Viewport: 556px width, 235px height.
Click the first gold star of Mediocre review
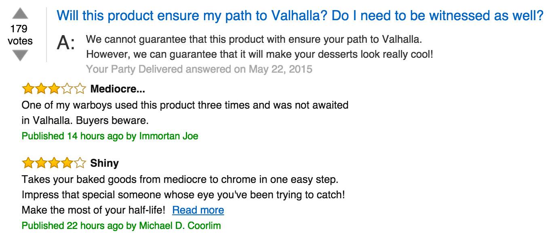pos(28,88)
